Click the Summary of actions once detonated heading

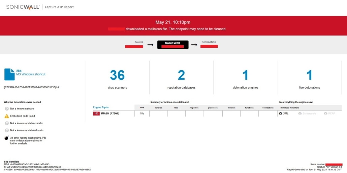tap(170, 102)
